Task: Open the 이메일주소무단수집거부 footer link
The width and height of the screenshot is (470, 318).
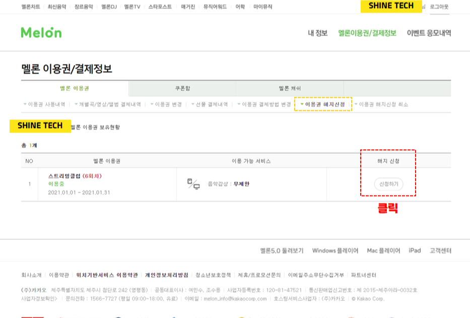Action: (x=316, y=275)
